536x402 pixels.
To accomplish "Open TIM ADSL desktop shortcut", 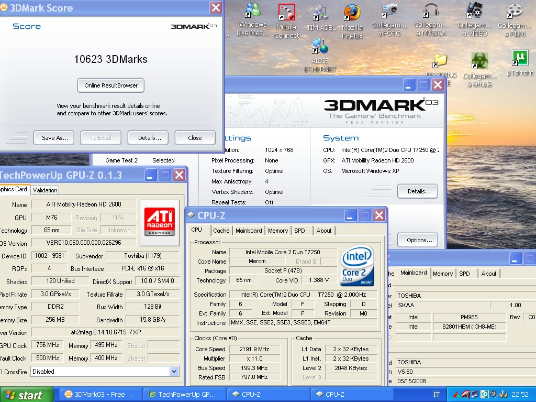I will (x=321, y=18).
